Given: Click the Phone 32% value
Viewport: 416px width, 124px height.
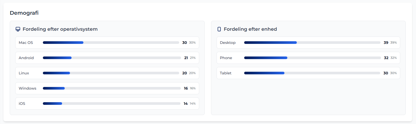Looking at the screenshot, I should pyautogui.click(x=393, y=58).
